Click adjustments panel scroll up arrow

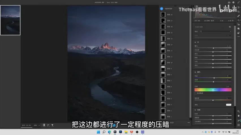click(x=235, y=25)
